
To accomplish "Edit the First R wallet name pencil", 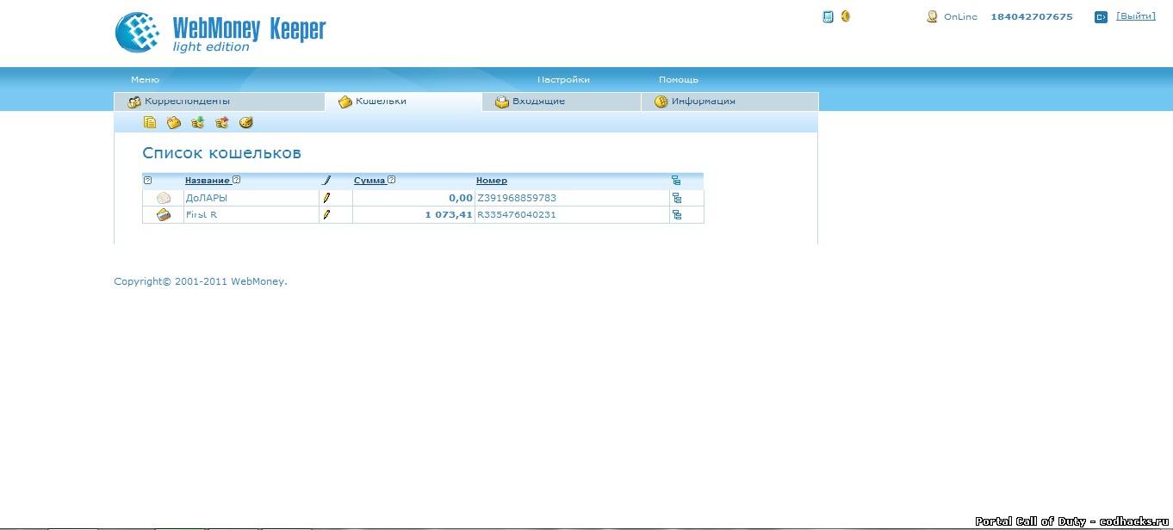I will pos(326,214).
